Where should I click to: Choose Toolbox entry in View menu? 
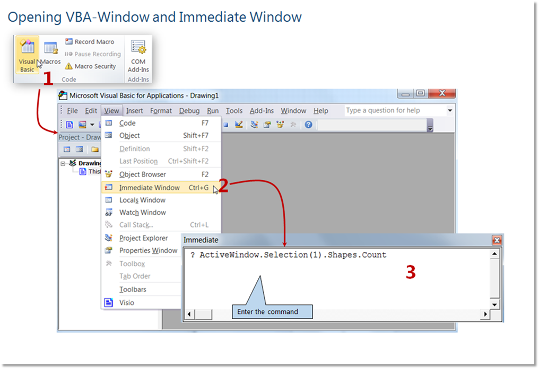point(142,264)
